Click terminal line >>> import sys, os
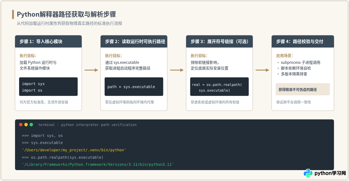Image resolution: width=349 pixels, height=181 pixels. click(42, 135)
